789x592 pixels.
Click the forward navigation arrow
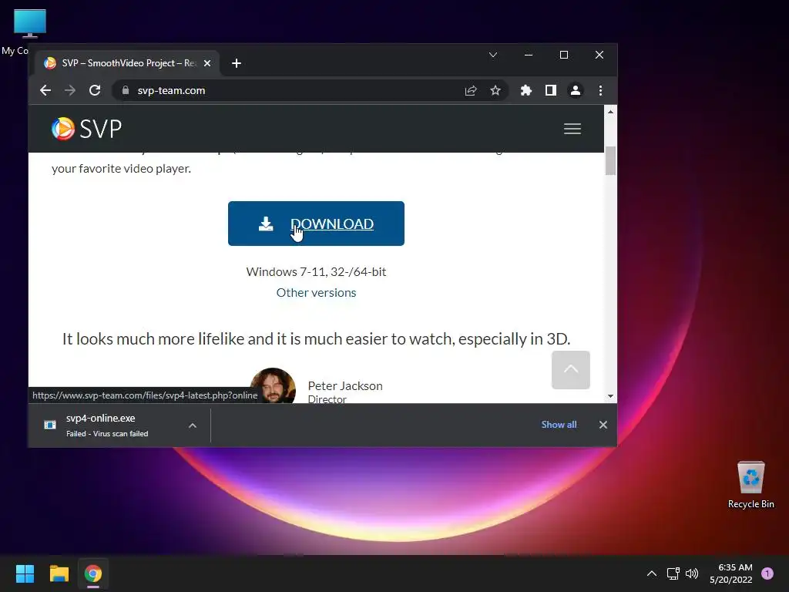(x=70, y=91)
